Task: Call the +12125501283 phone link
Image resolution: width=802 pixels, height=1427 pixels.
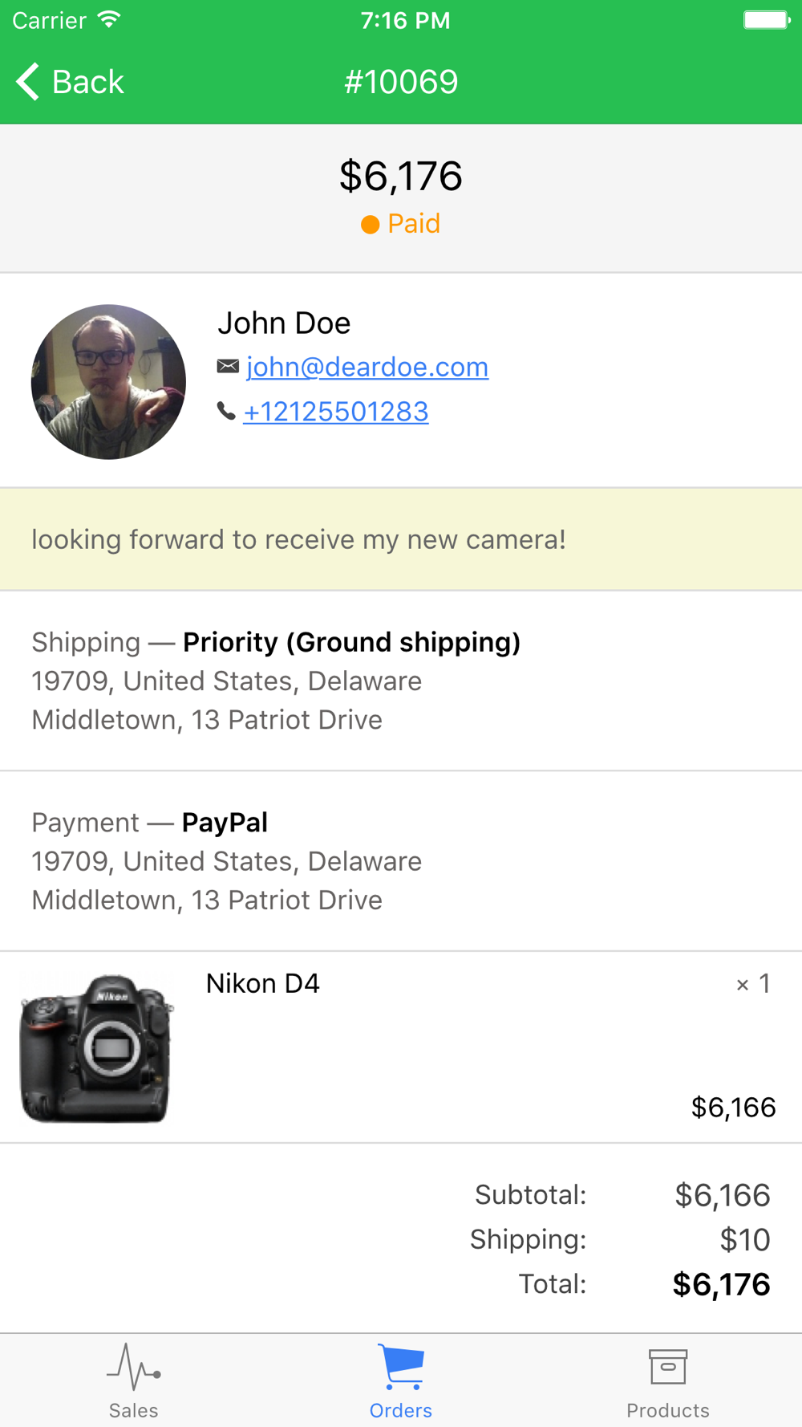Action: (336, 412)
